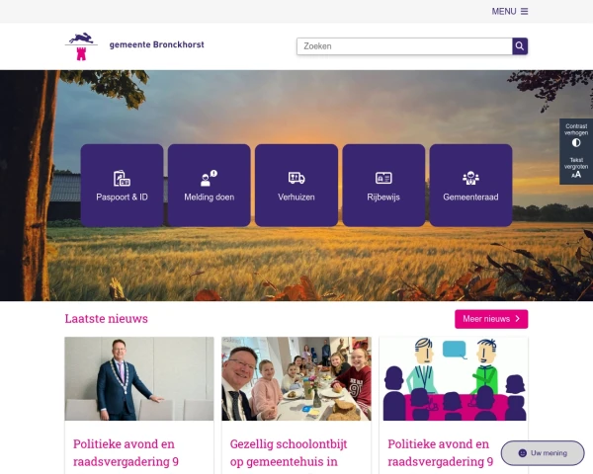This screenshot has width=593, height=474.
Task: Click the chevron on Meer nieuws
Action: click(518, 319)
